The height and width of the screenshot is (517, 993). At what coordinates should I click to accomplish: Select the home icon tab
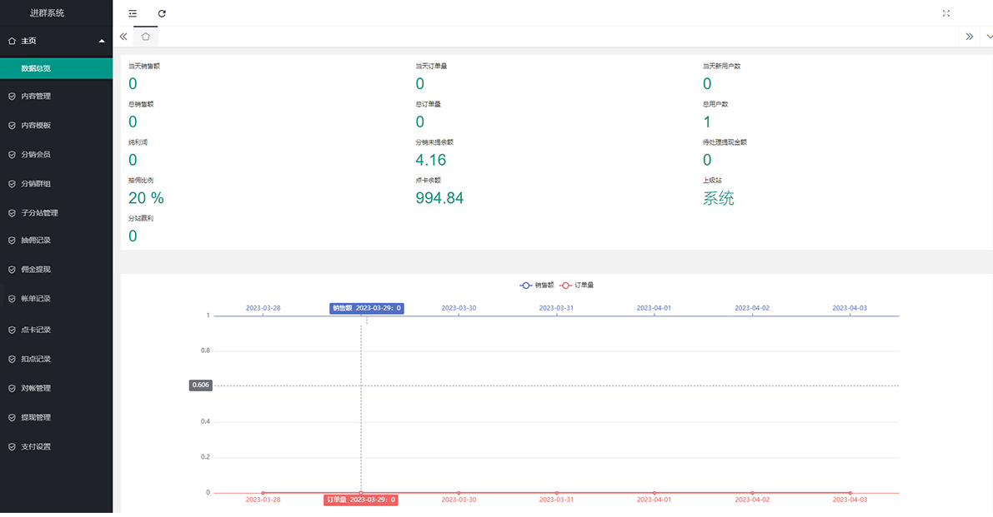pyautogui.click(x=146, y=37)
